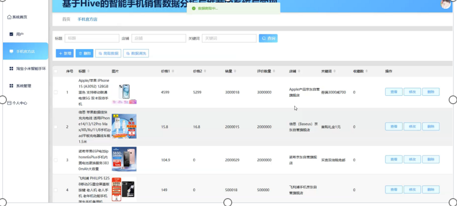
Task: Click 修改 for row 2 倍思 cable
Action: (x=412, y=126)
